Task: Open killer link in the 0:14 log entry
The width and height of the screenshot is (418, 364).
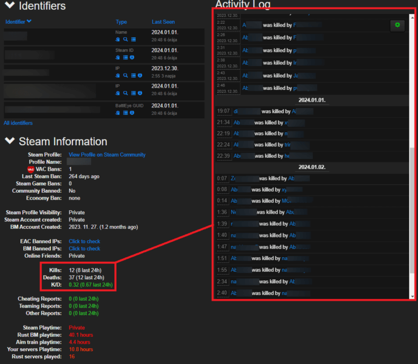Action: [297, 201]
